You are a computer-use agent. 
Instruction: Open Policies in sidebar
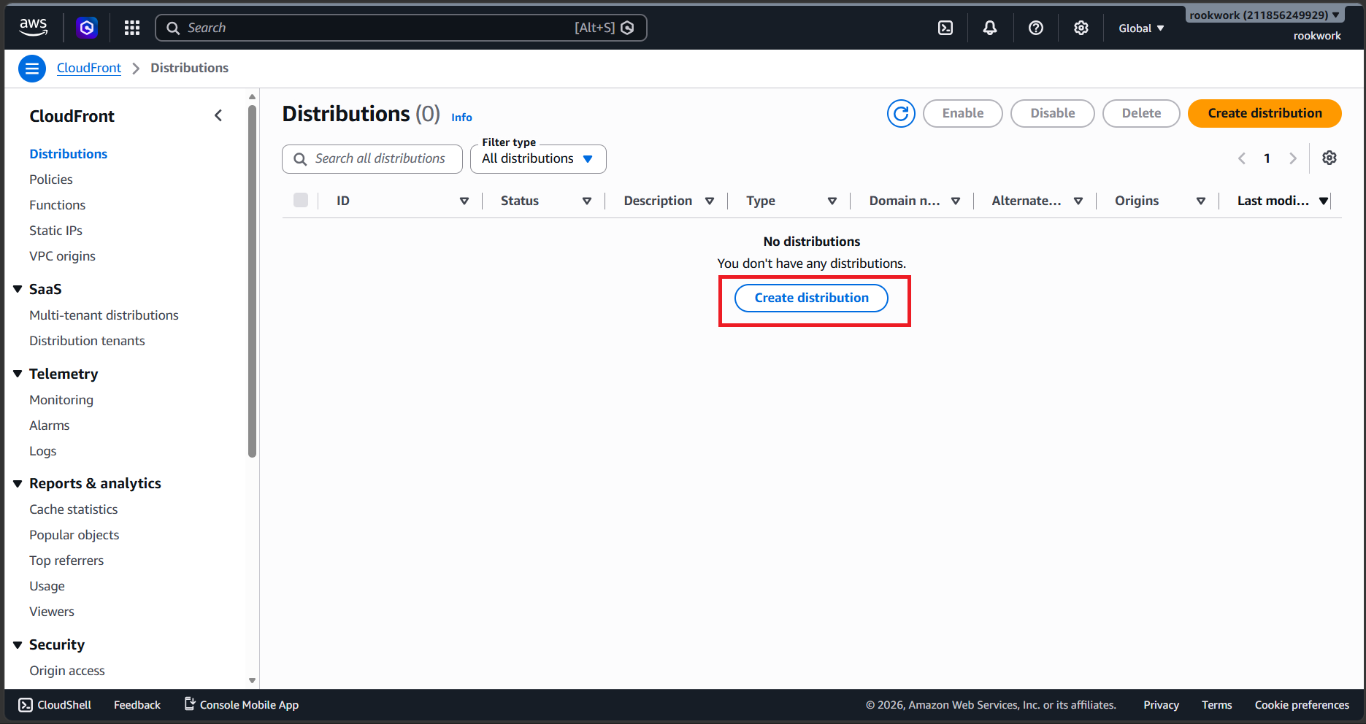[51, 180]
